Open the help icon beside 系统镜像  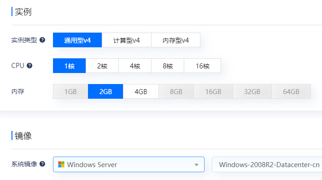point(42,164)
